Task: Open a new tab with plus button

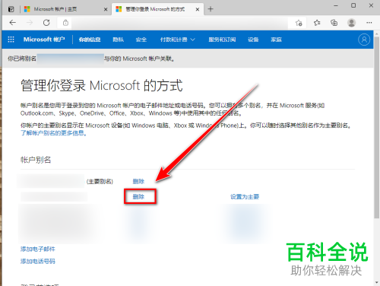Action: tap(211, 9)
